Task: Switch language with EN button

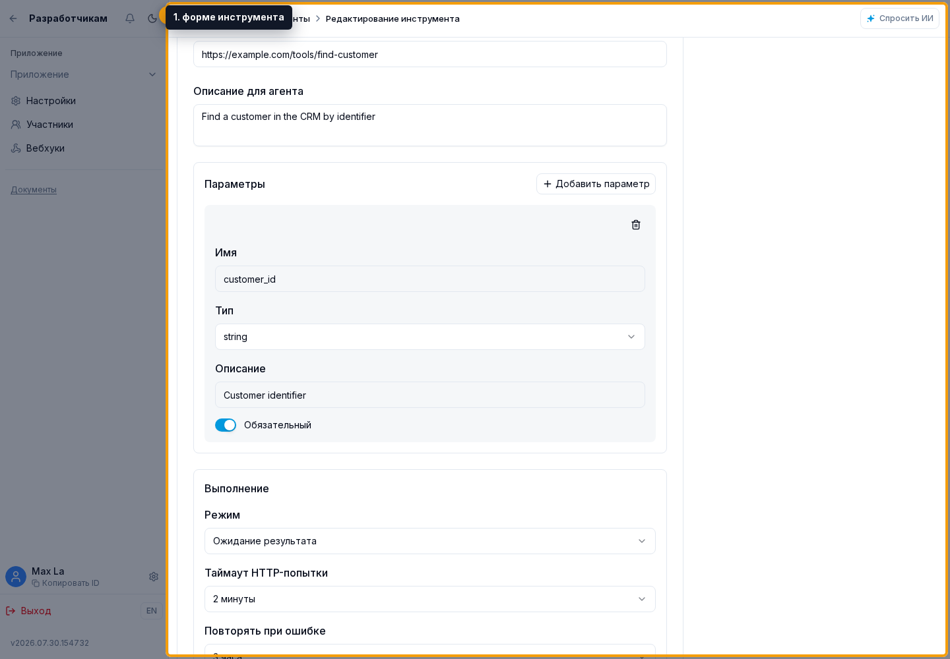Action: pyautogui.click(x=152, y=611)
